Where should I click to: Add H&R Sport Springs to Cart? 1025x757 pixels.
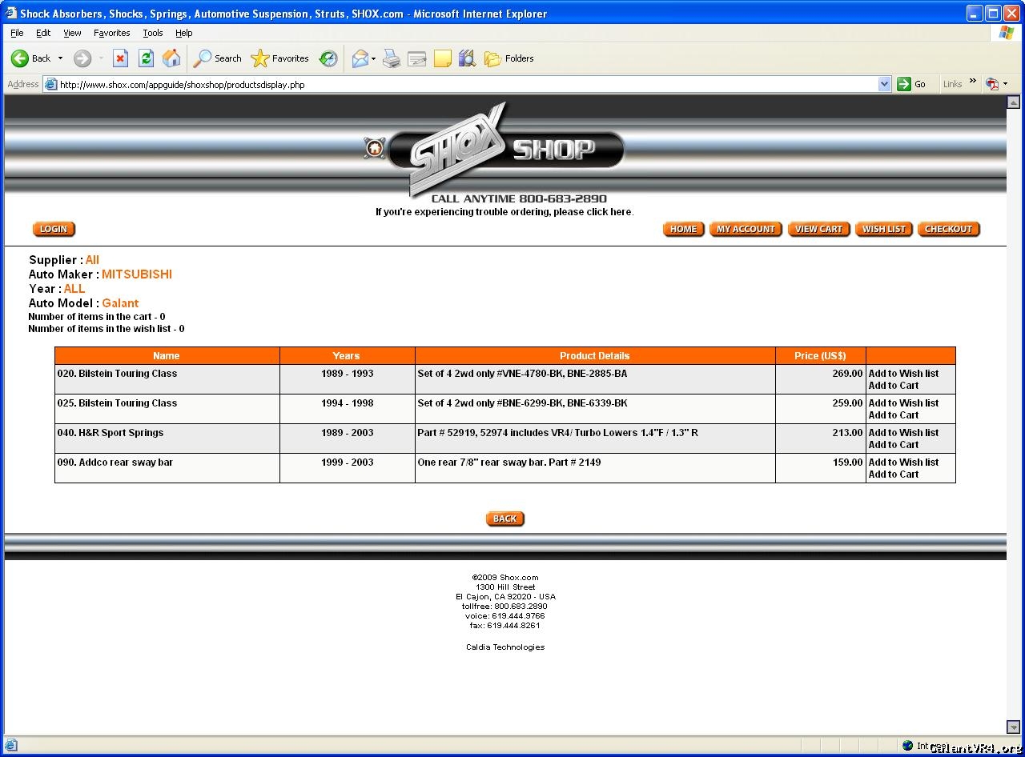(x=893, y=445)
